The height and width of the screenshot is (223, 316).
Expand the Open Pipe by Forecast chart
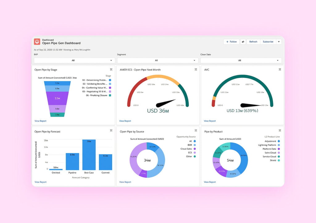[111, 130]
